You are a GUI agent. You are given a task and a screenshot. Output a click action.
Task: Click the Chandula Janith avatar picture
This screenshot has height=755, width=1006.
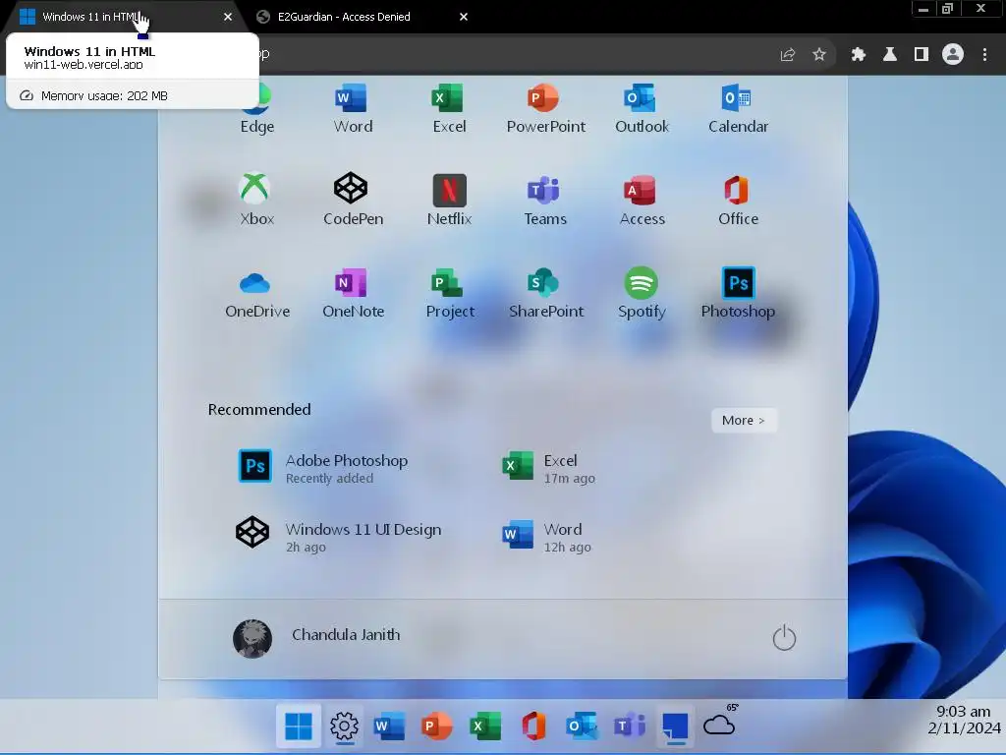252,638
